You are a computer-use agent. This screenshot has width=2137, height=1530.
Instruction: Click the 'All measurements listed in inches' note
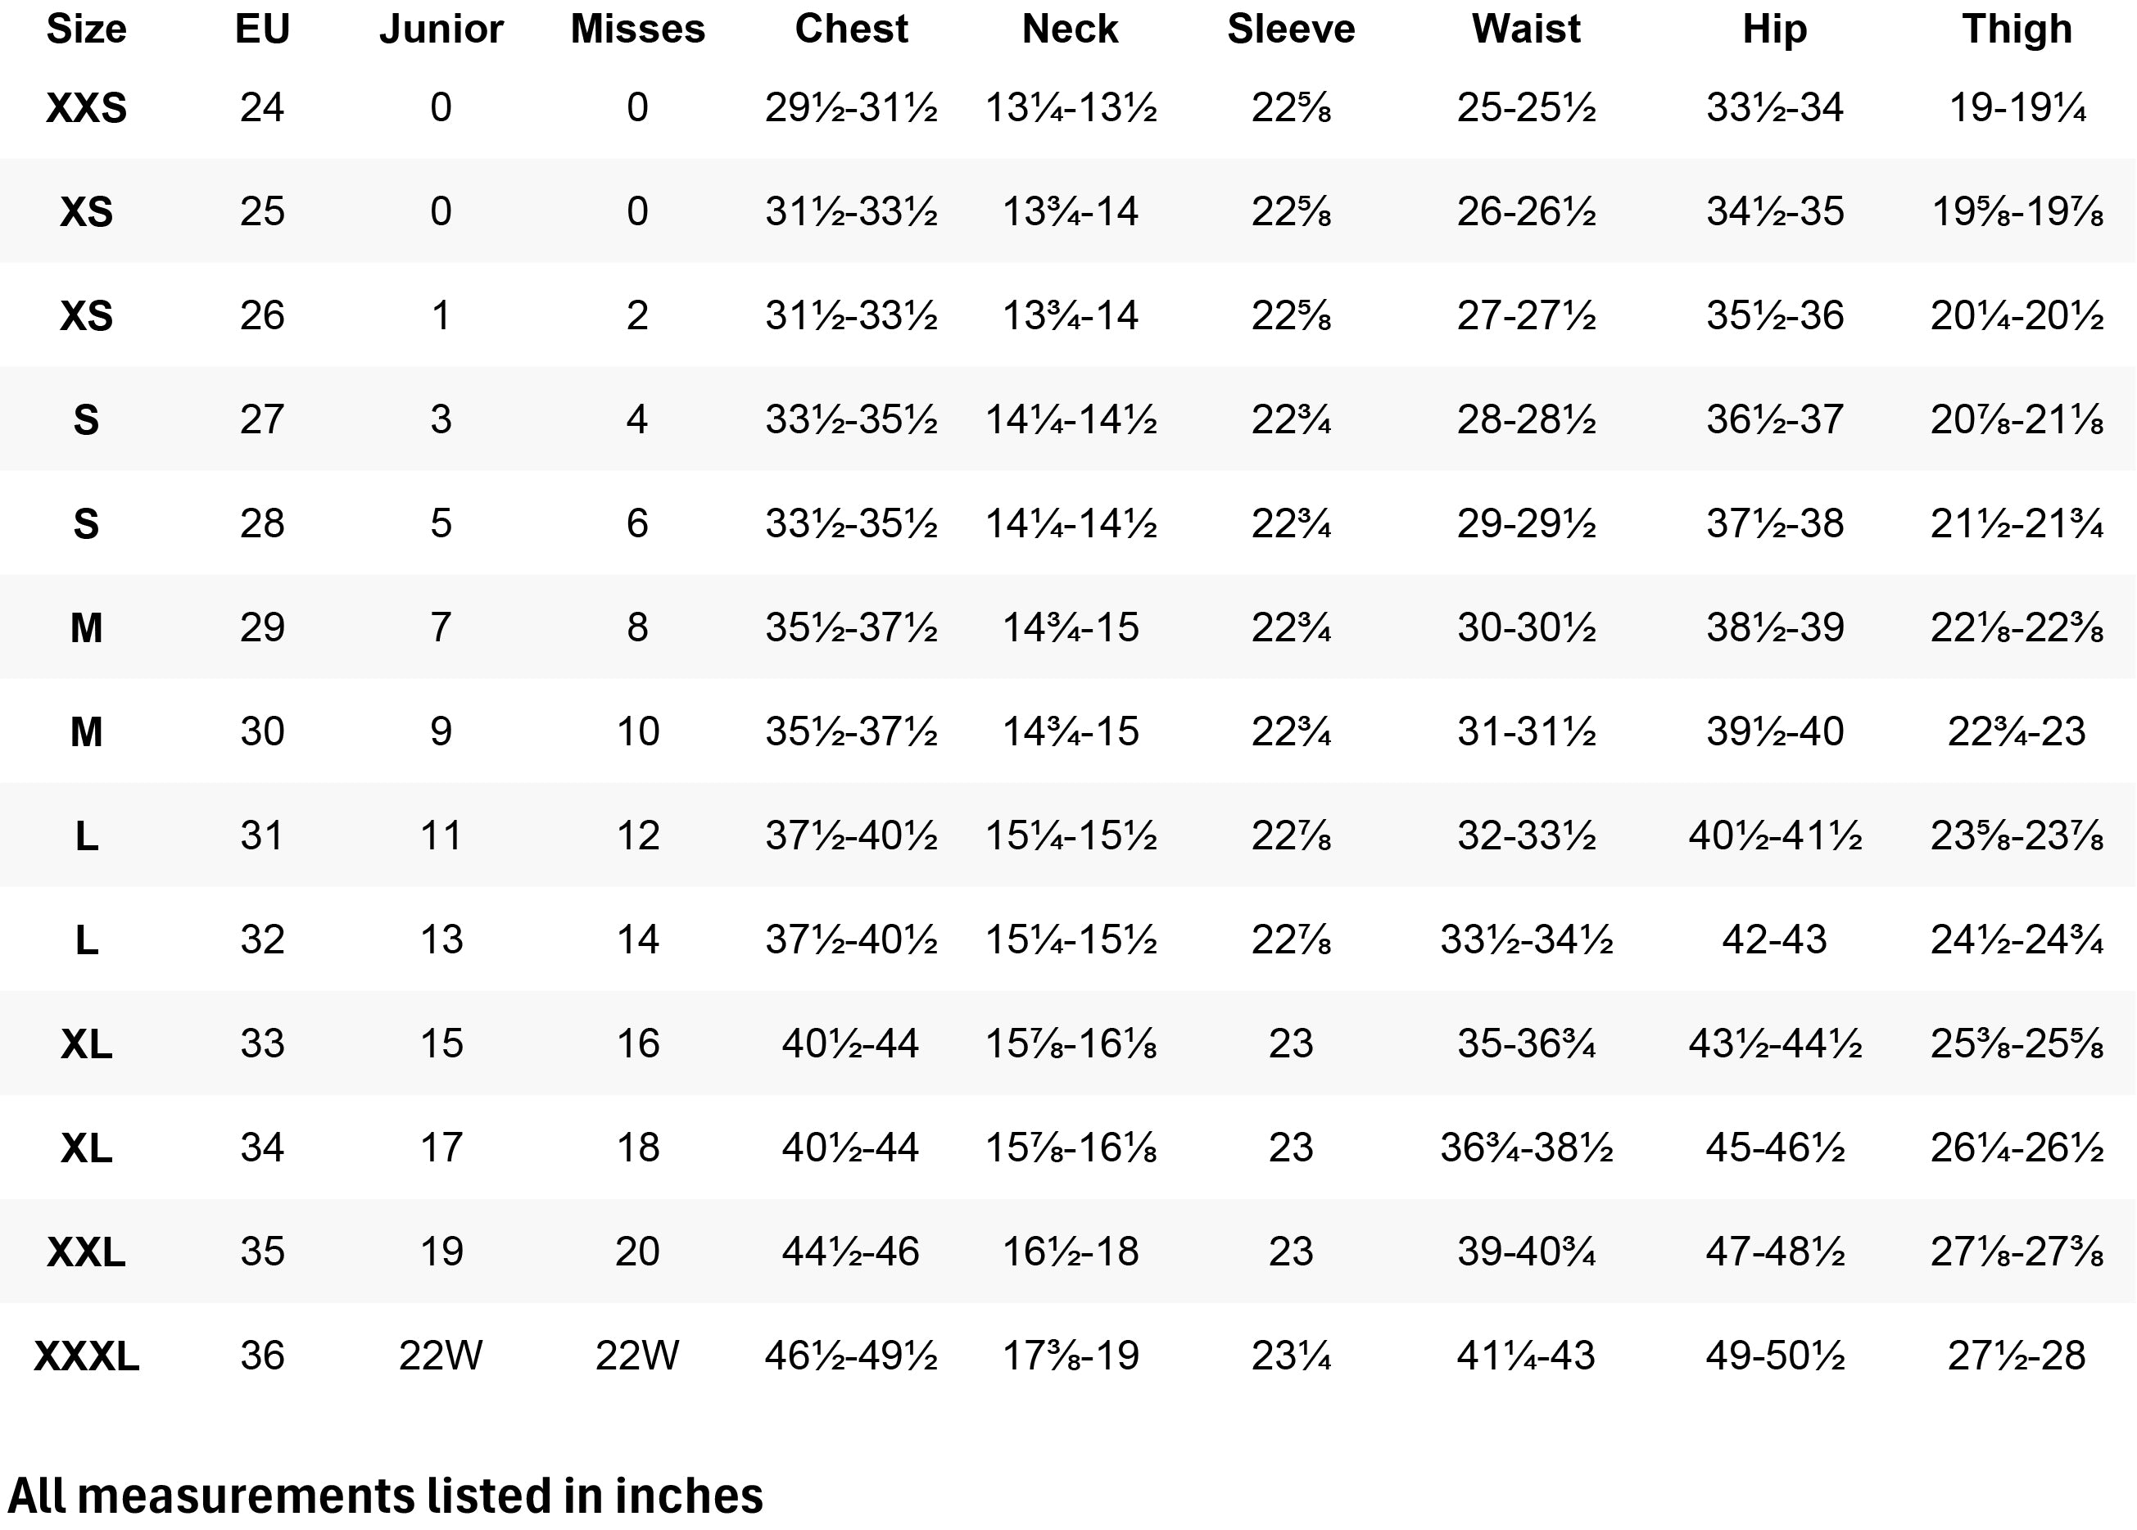click(385, 1496)
